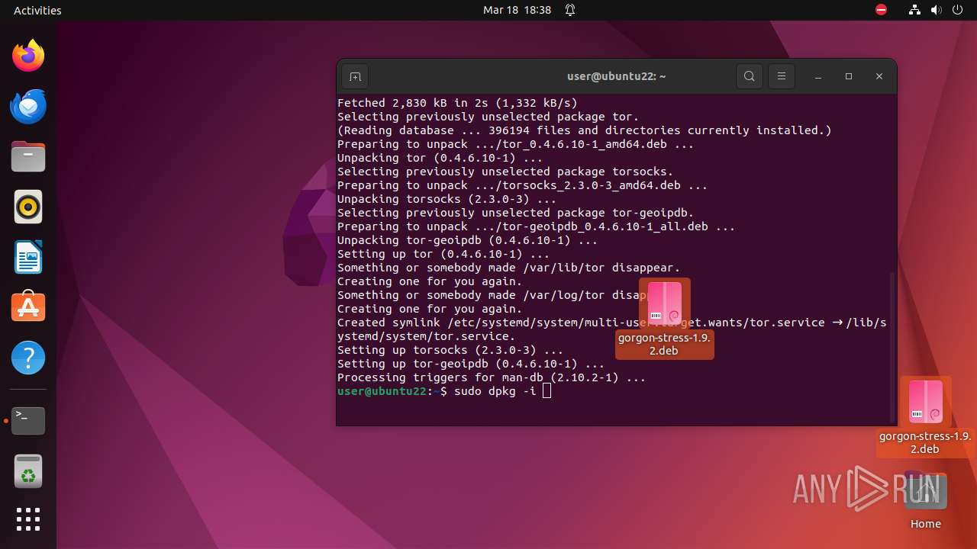Screen dimensions: 977x549
Task: Open the Home folder desktop icon
Action: point(926,502)
